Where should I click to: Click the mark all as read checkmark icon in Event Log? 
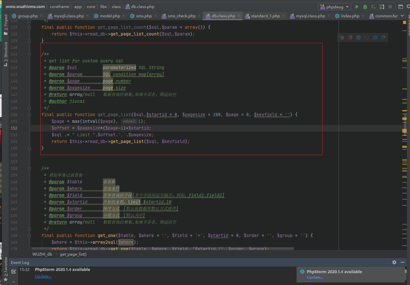(13, 272)
